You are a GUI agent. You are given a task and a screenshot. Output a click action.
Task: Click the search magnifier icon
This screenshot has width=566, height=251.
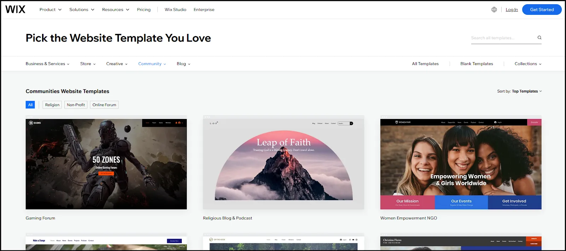[539, 38]
